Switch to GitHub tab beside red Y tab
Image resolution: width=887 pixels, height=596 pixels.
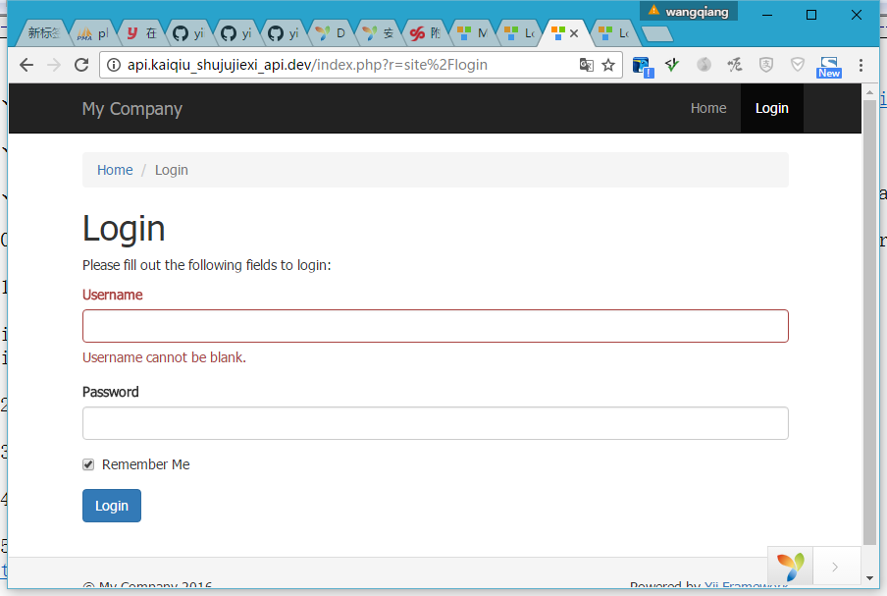click(188, 33)
